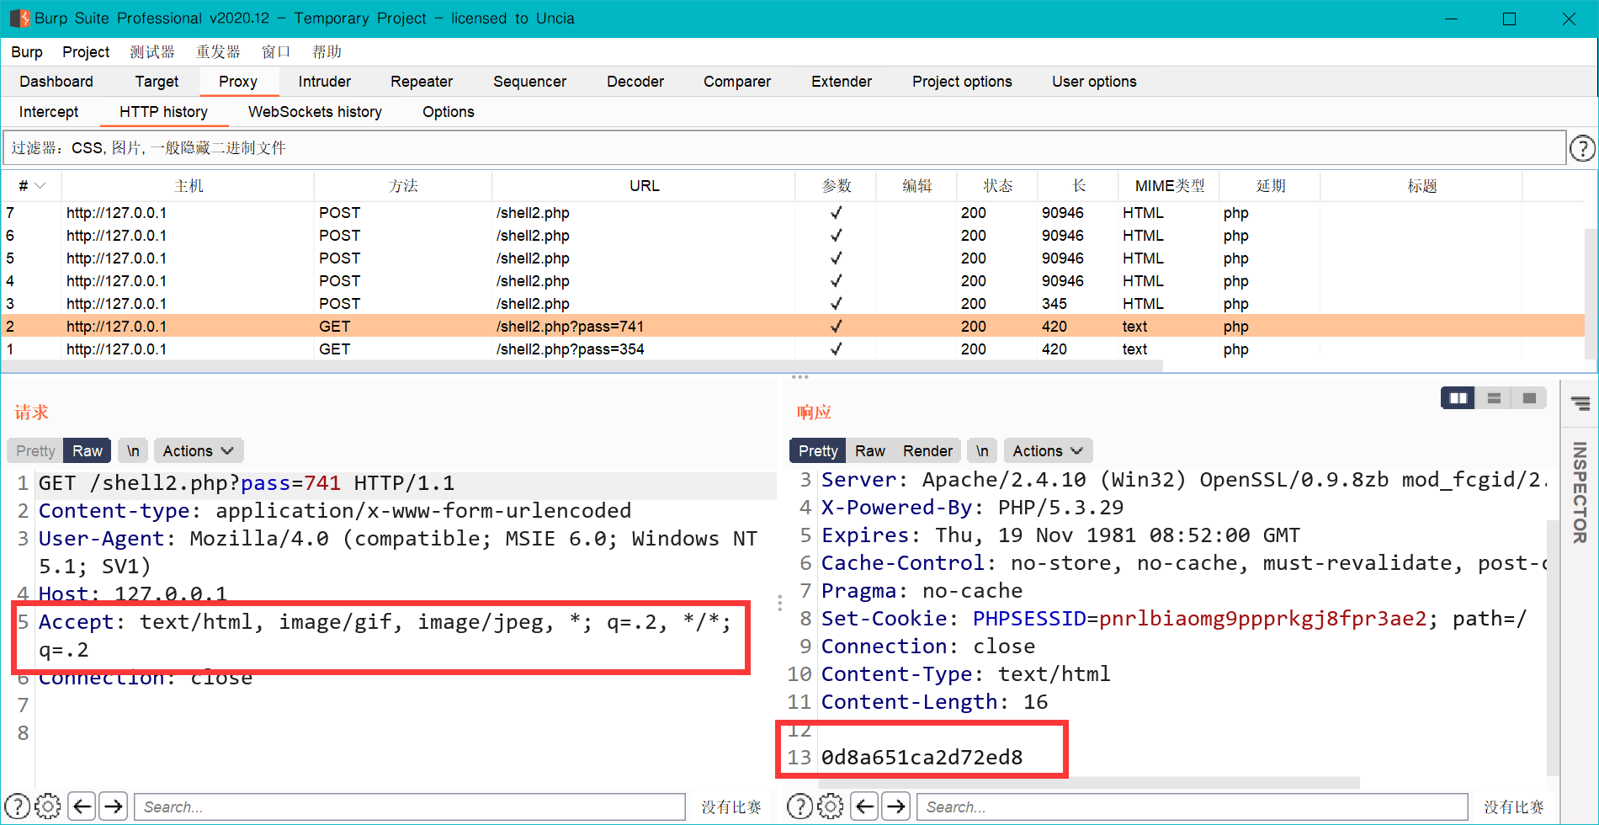
Task: Open the Project options tab
Action: (962, 82)
